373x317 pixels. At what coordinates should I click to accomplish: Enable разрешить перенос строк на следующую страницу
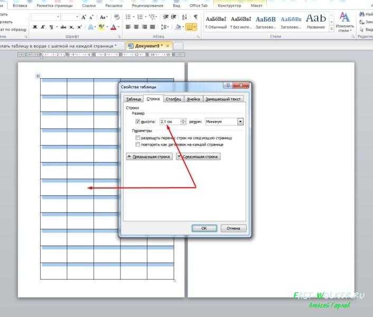point(137,138)
